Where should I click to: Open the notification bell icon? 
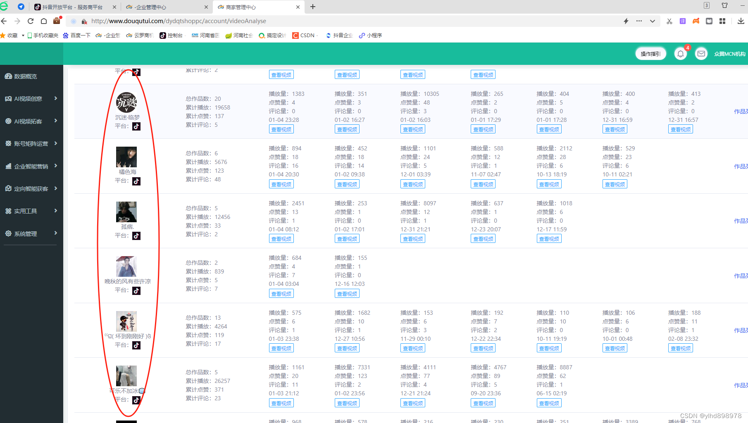click(x=681, y=54)
